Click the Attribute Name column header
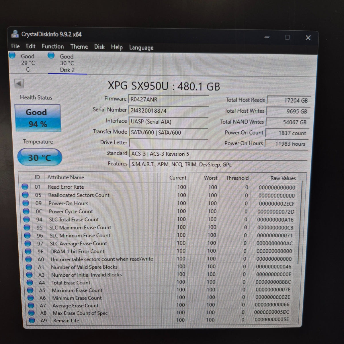 tap(66, 177)
